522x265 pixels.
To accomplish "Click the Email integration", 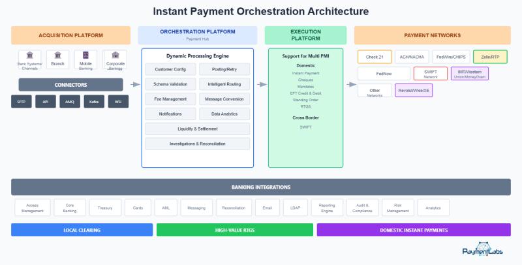I will coord(268,208).
